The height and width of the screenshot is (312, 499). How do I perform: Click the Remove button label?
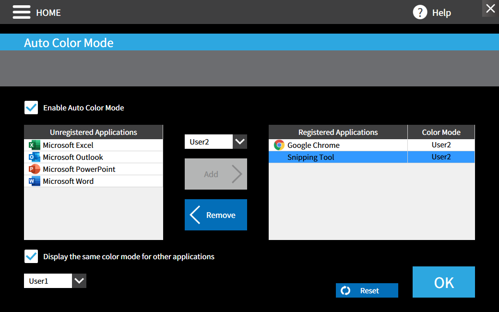(x=221, y=215)
